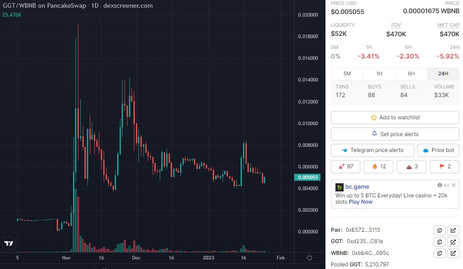Open the bc.game ad link
The width and height of the screenshot is (463, 269).
click(x=357, y=187)
